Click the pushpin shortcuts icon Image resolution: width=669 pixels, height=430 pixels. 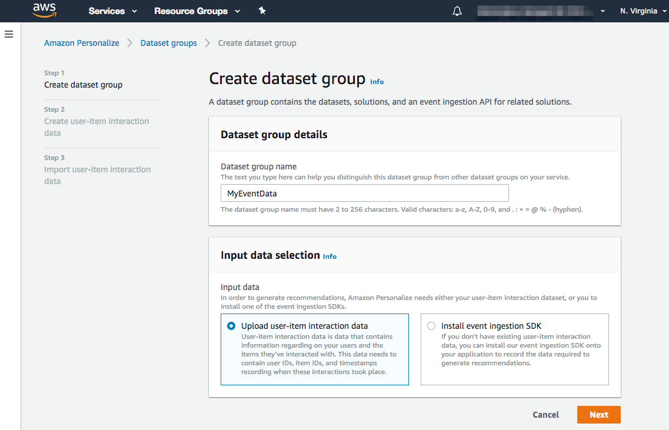click(262, 11)
